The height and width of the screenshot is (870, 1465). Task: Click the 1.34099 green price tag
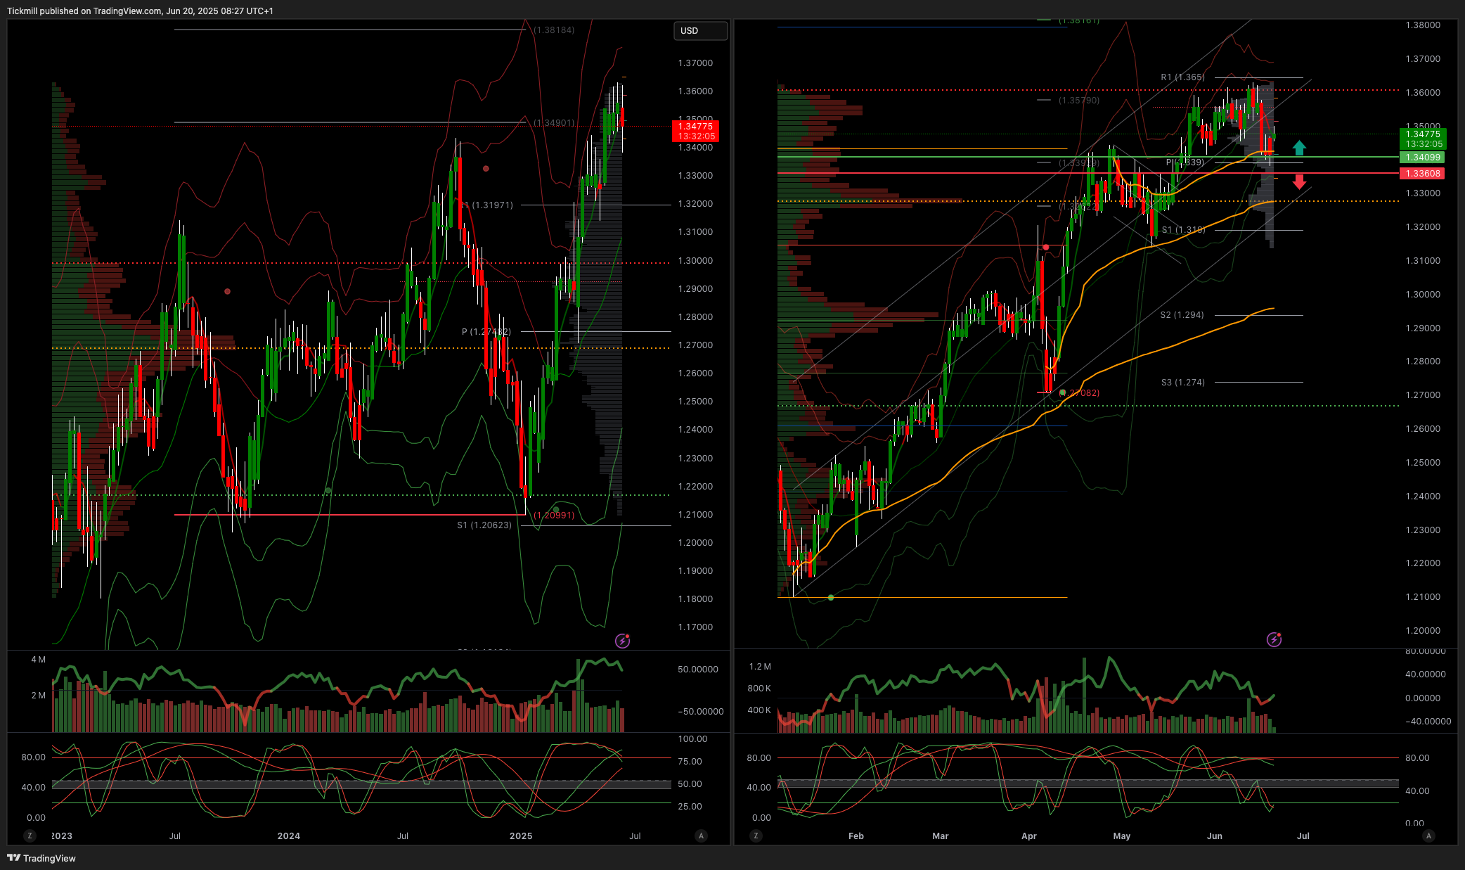pyautogui.click(x=1424, y=158)
